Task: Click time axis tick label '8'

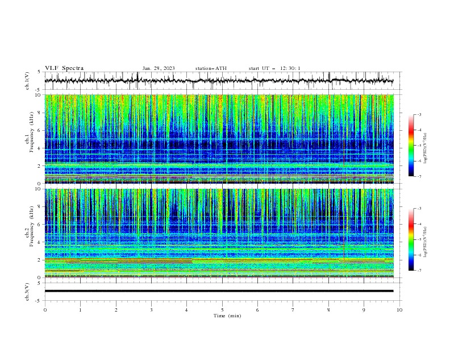Action: [328, 310]
